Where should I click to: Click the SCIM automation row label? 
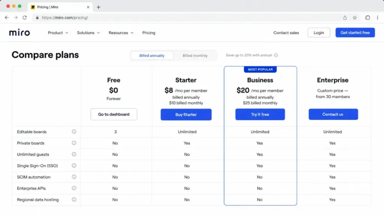pos(34,177)
